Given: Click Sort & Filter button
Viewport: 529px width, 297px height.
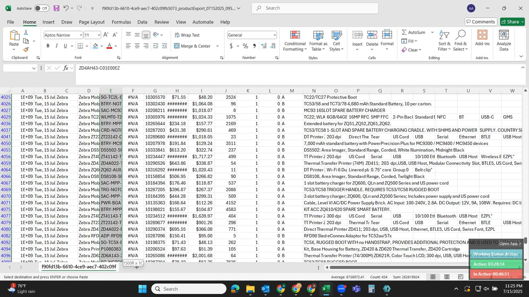Looking at the screenshot, I should 444,41.
